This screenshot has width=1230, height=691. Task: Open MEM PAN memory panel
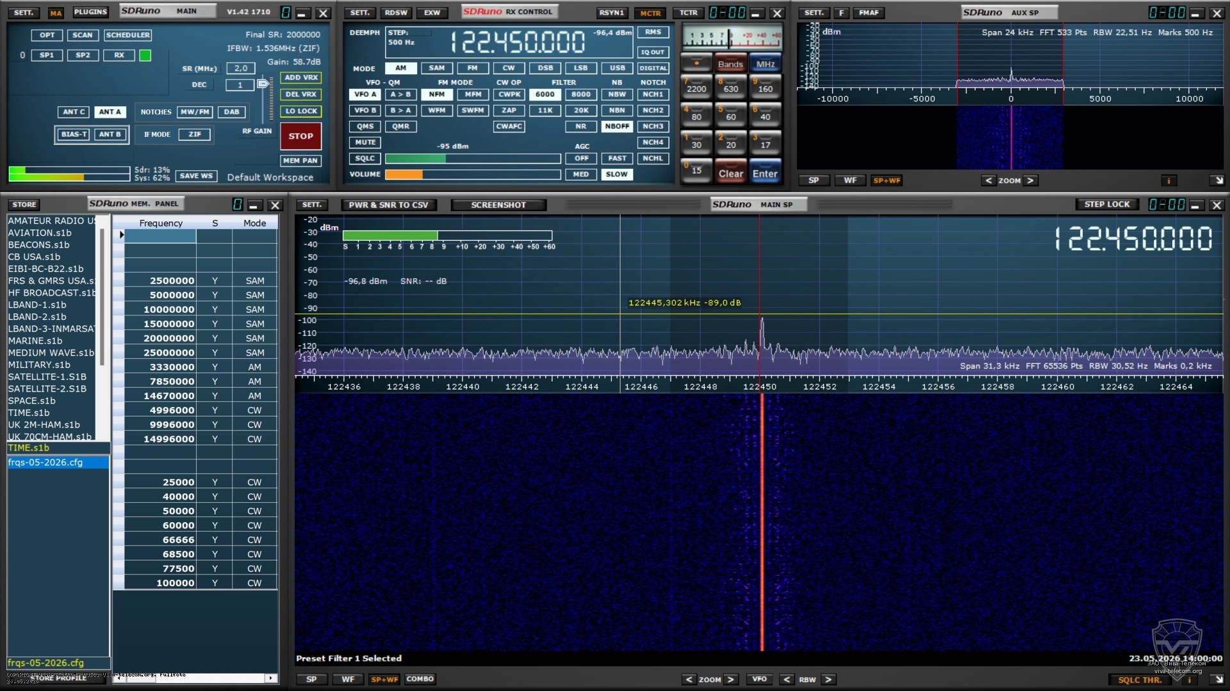pyautogui.click(x=300, y=161)
